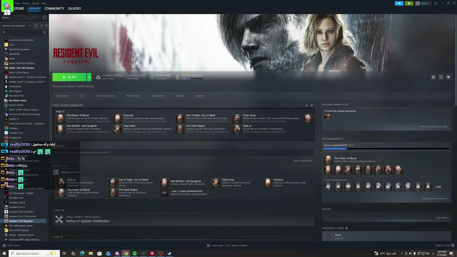Image resolution: width=457 pixels, height=257 pixels.
Task: Open Steam app in Windows taskbar
Action: tap(170, 253)
